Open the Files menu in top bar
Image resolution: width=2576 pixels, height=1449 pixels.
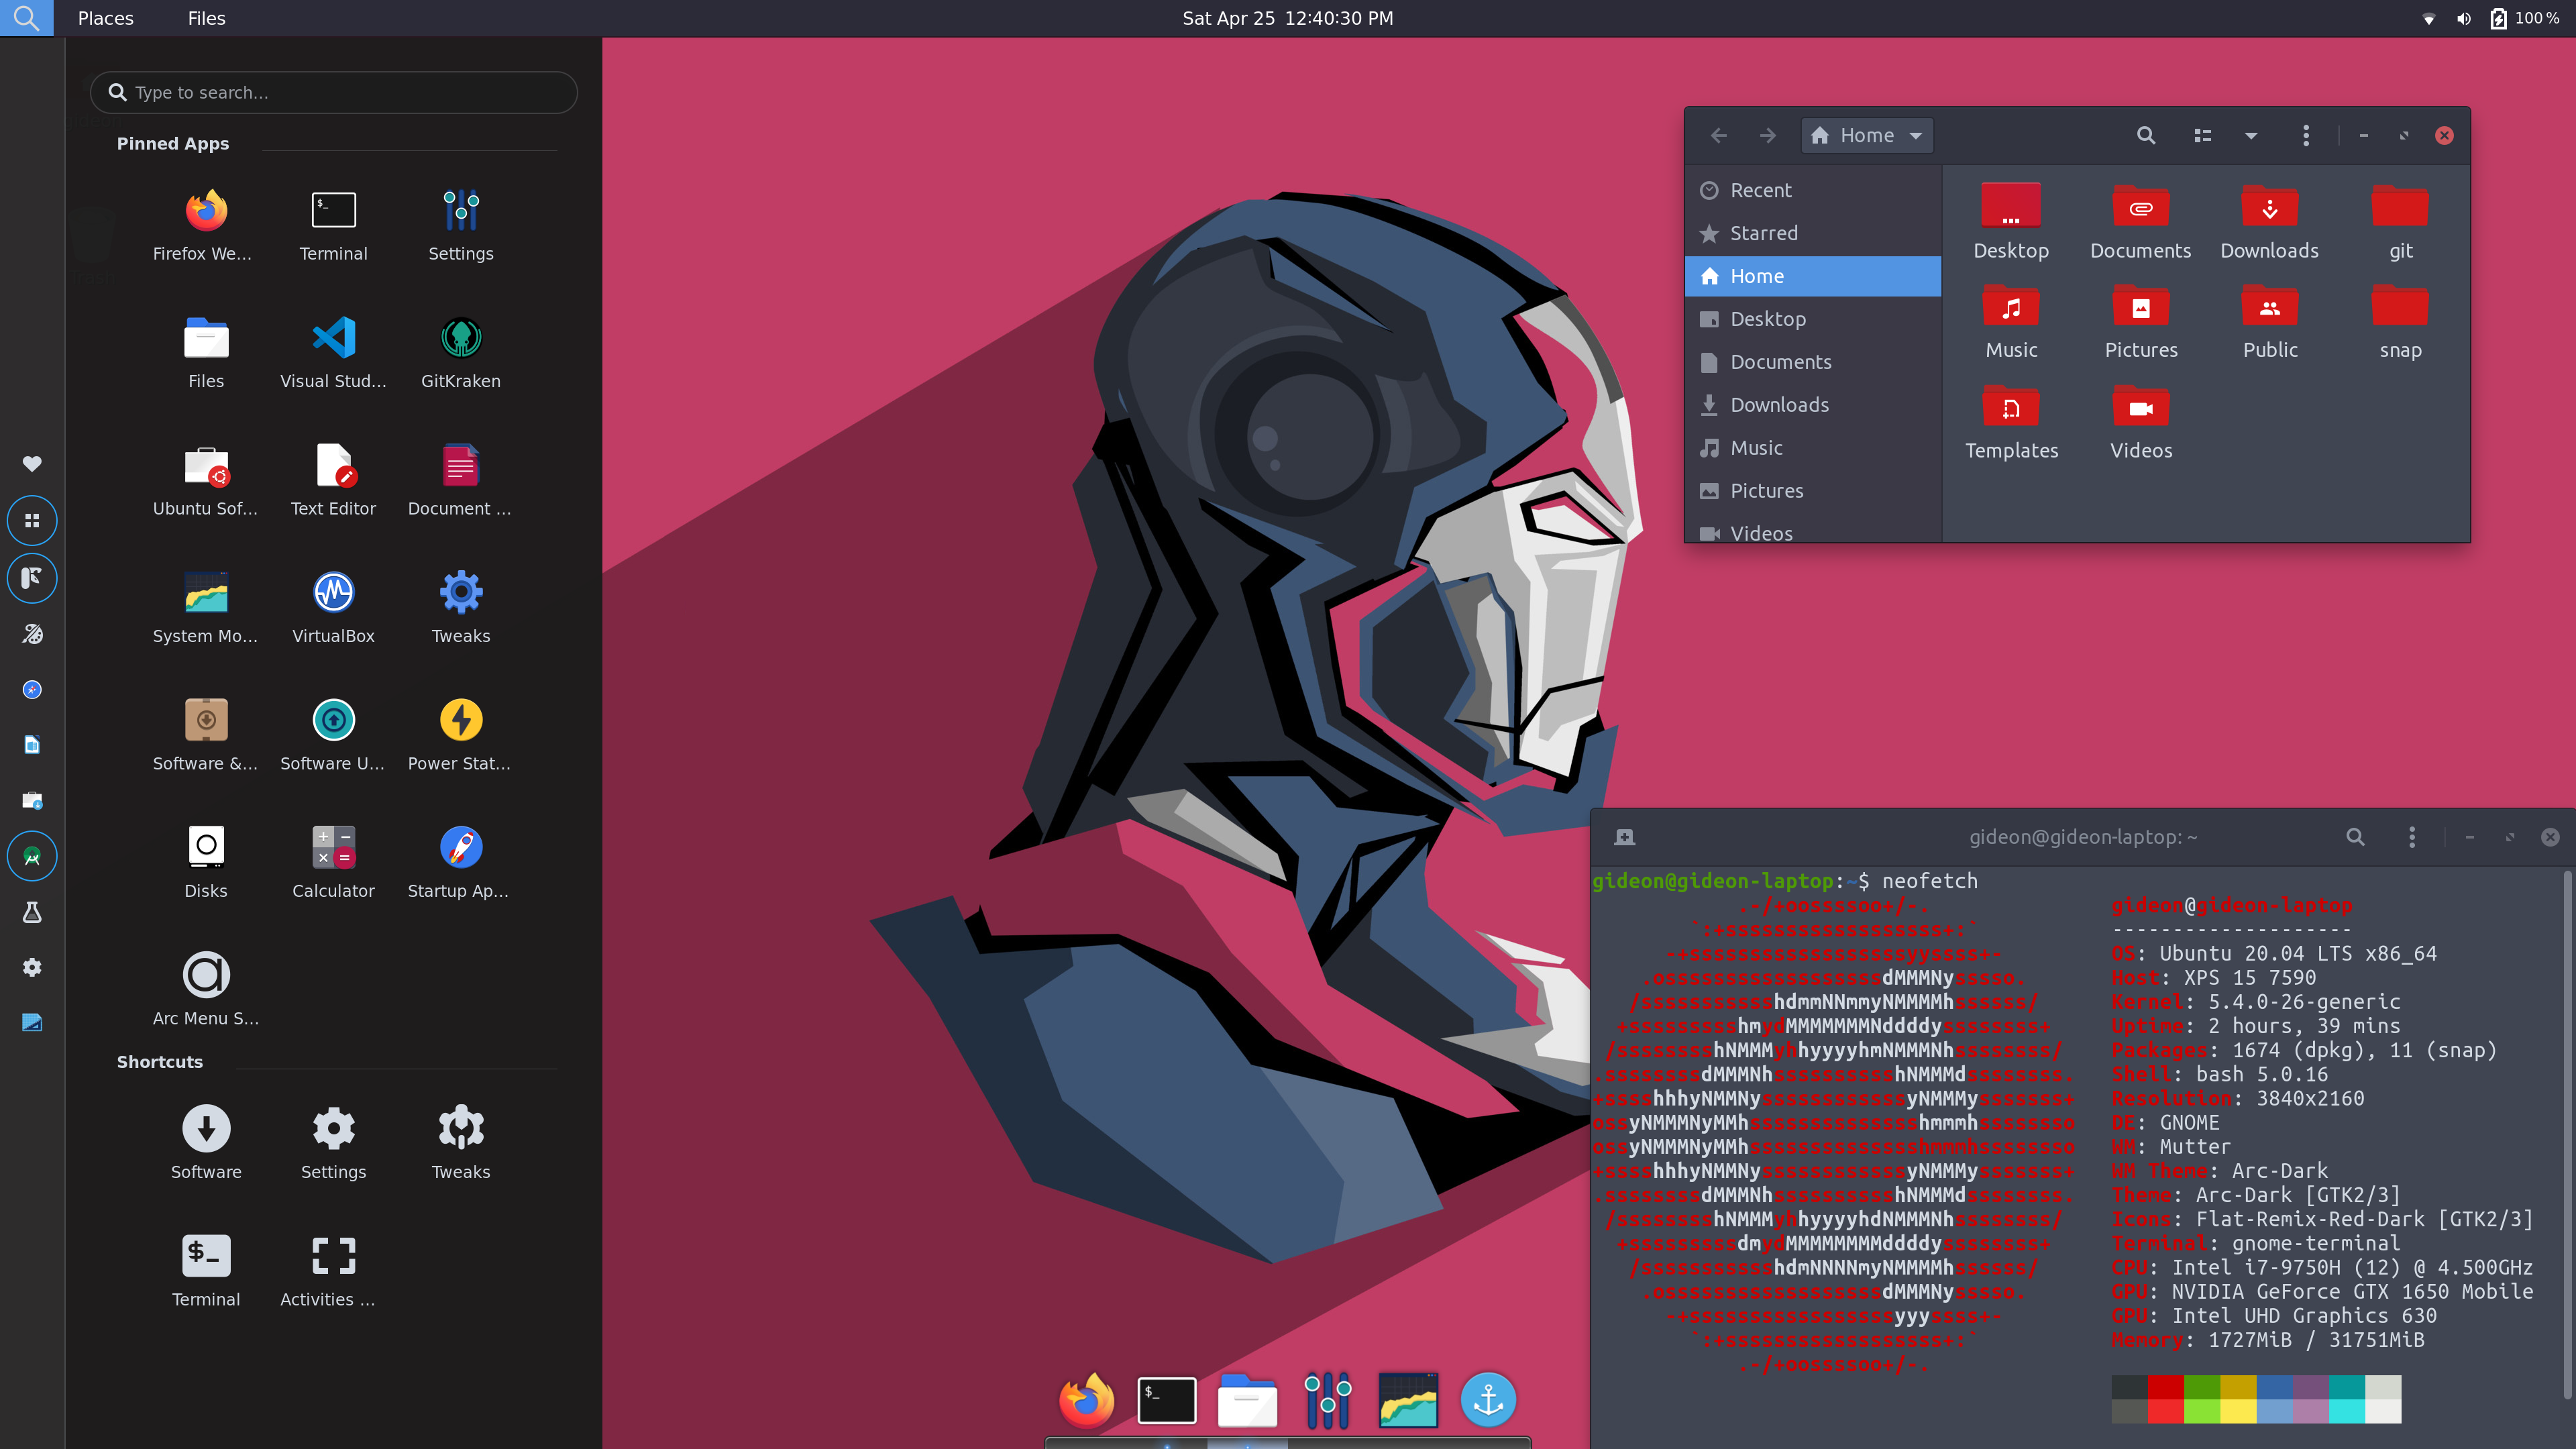206,18
